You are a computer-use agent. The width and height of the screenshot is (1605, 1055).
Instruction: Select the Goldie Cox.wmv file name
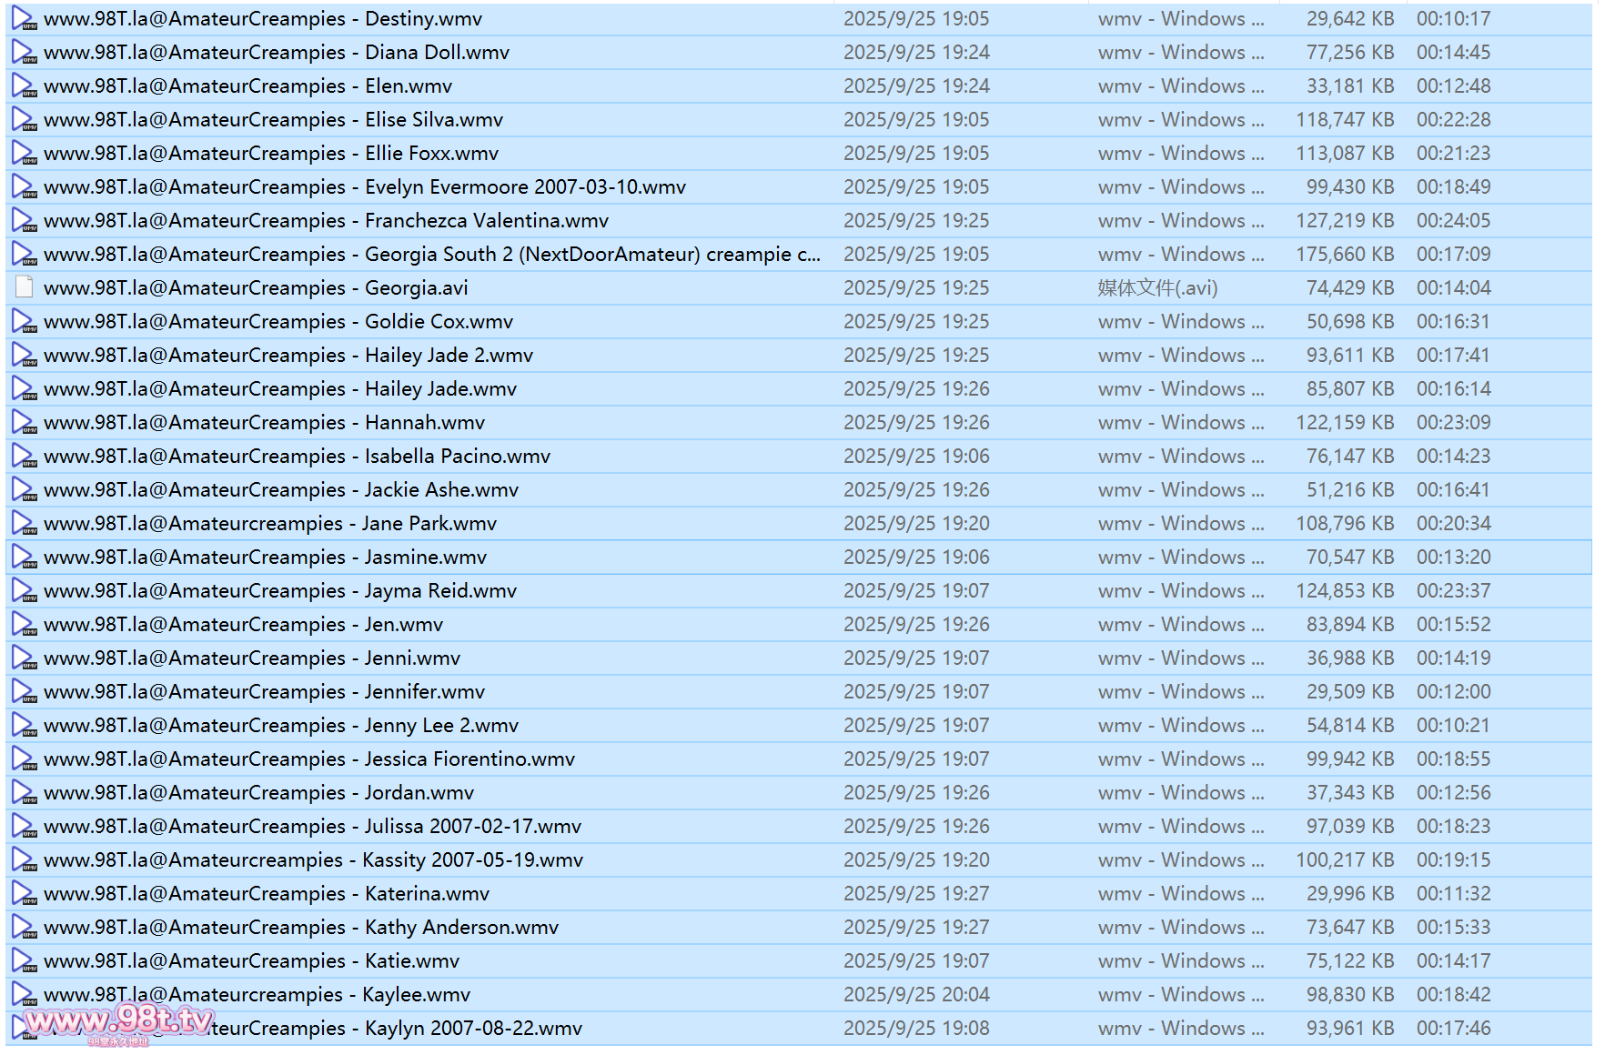pyautogui.click(x=278, y=322)
